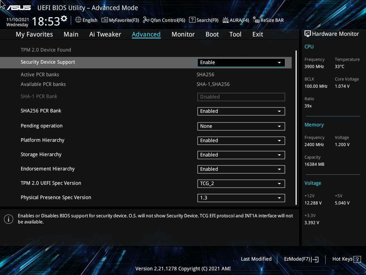The image size is (366, 275).
Task: Click the BCLK value 100.00 MHz
Action: coord(316,86)
